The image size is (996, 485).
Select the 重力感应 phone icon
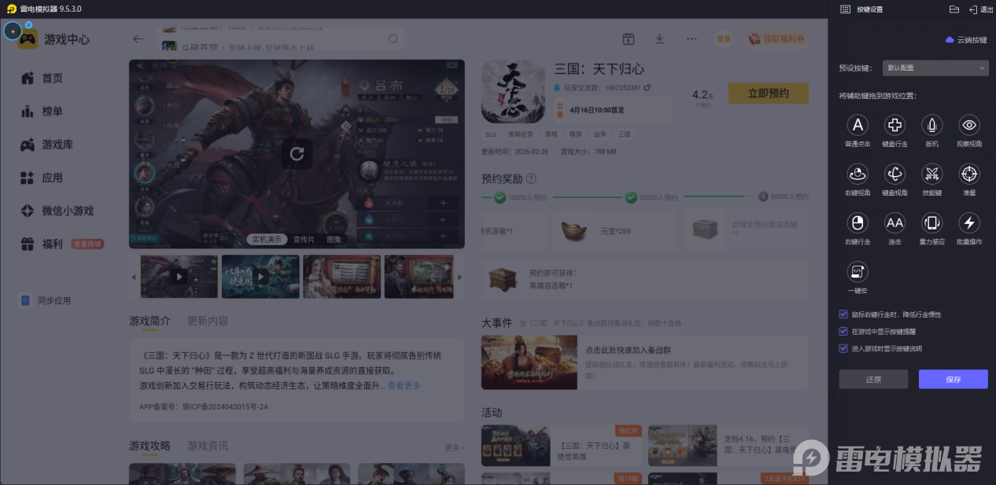click(x=931, y=222)
